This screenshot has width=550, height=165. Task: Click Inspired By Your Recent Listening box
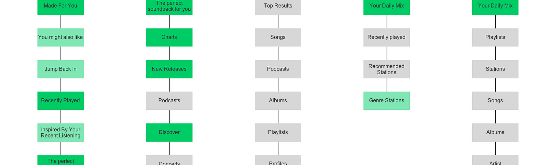click(60, 132)
